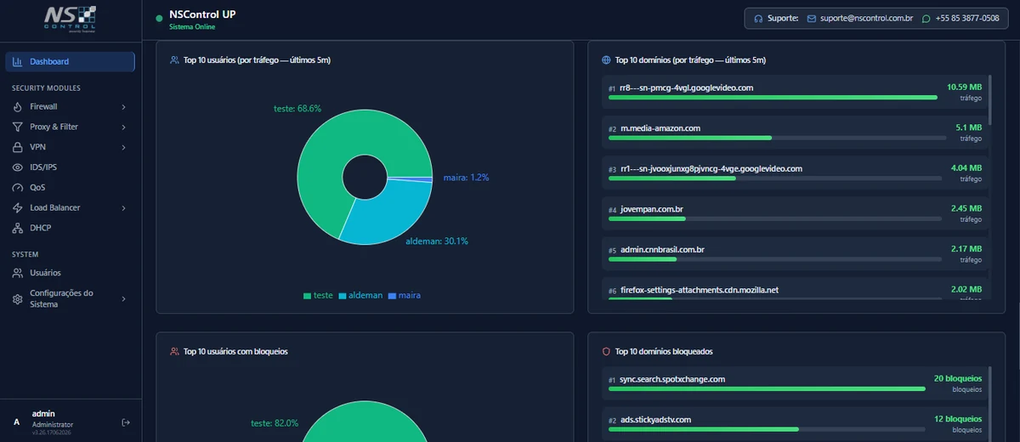Click the Administrator role text
The image size is (1020, 442).
53,424
